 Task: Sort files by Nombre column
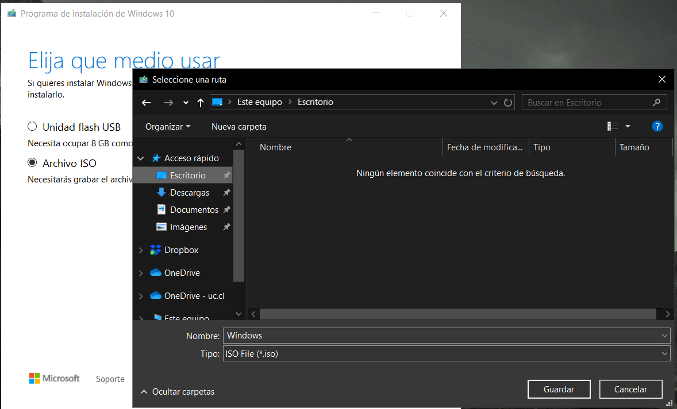pyautogui.click(x=275, y=147)
